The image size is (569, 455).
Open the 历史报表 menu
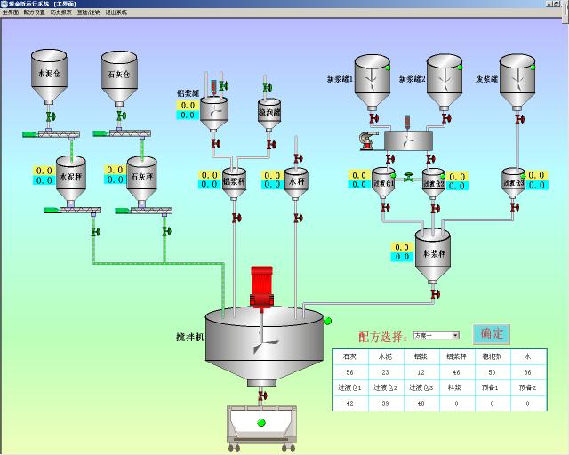tap(61, 12)
